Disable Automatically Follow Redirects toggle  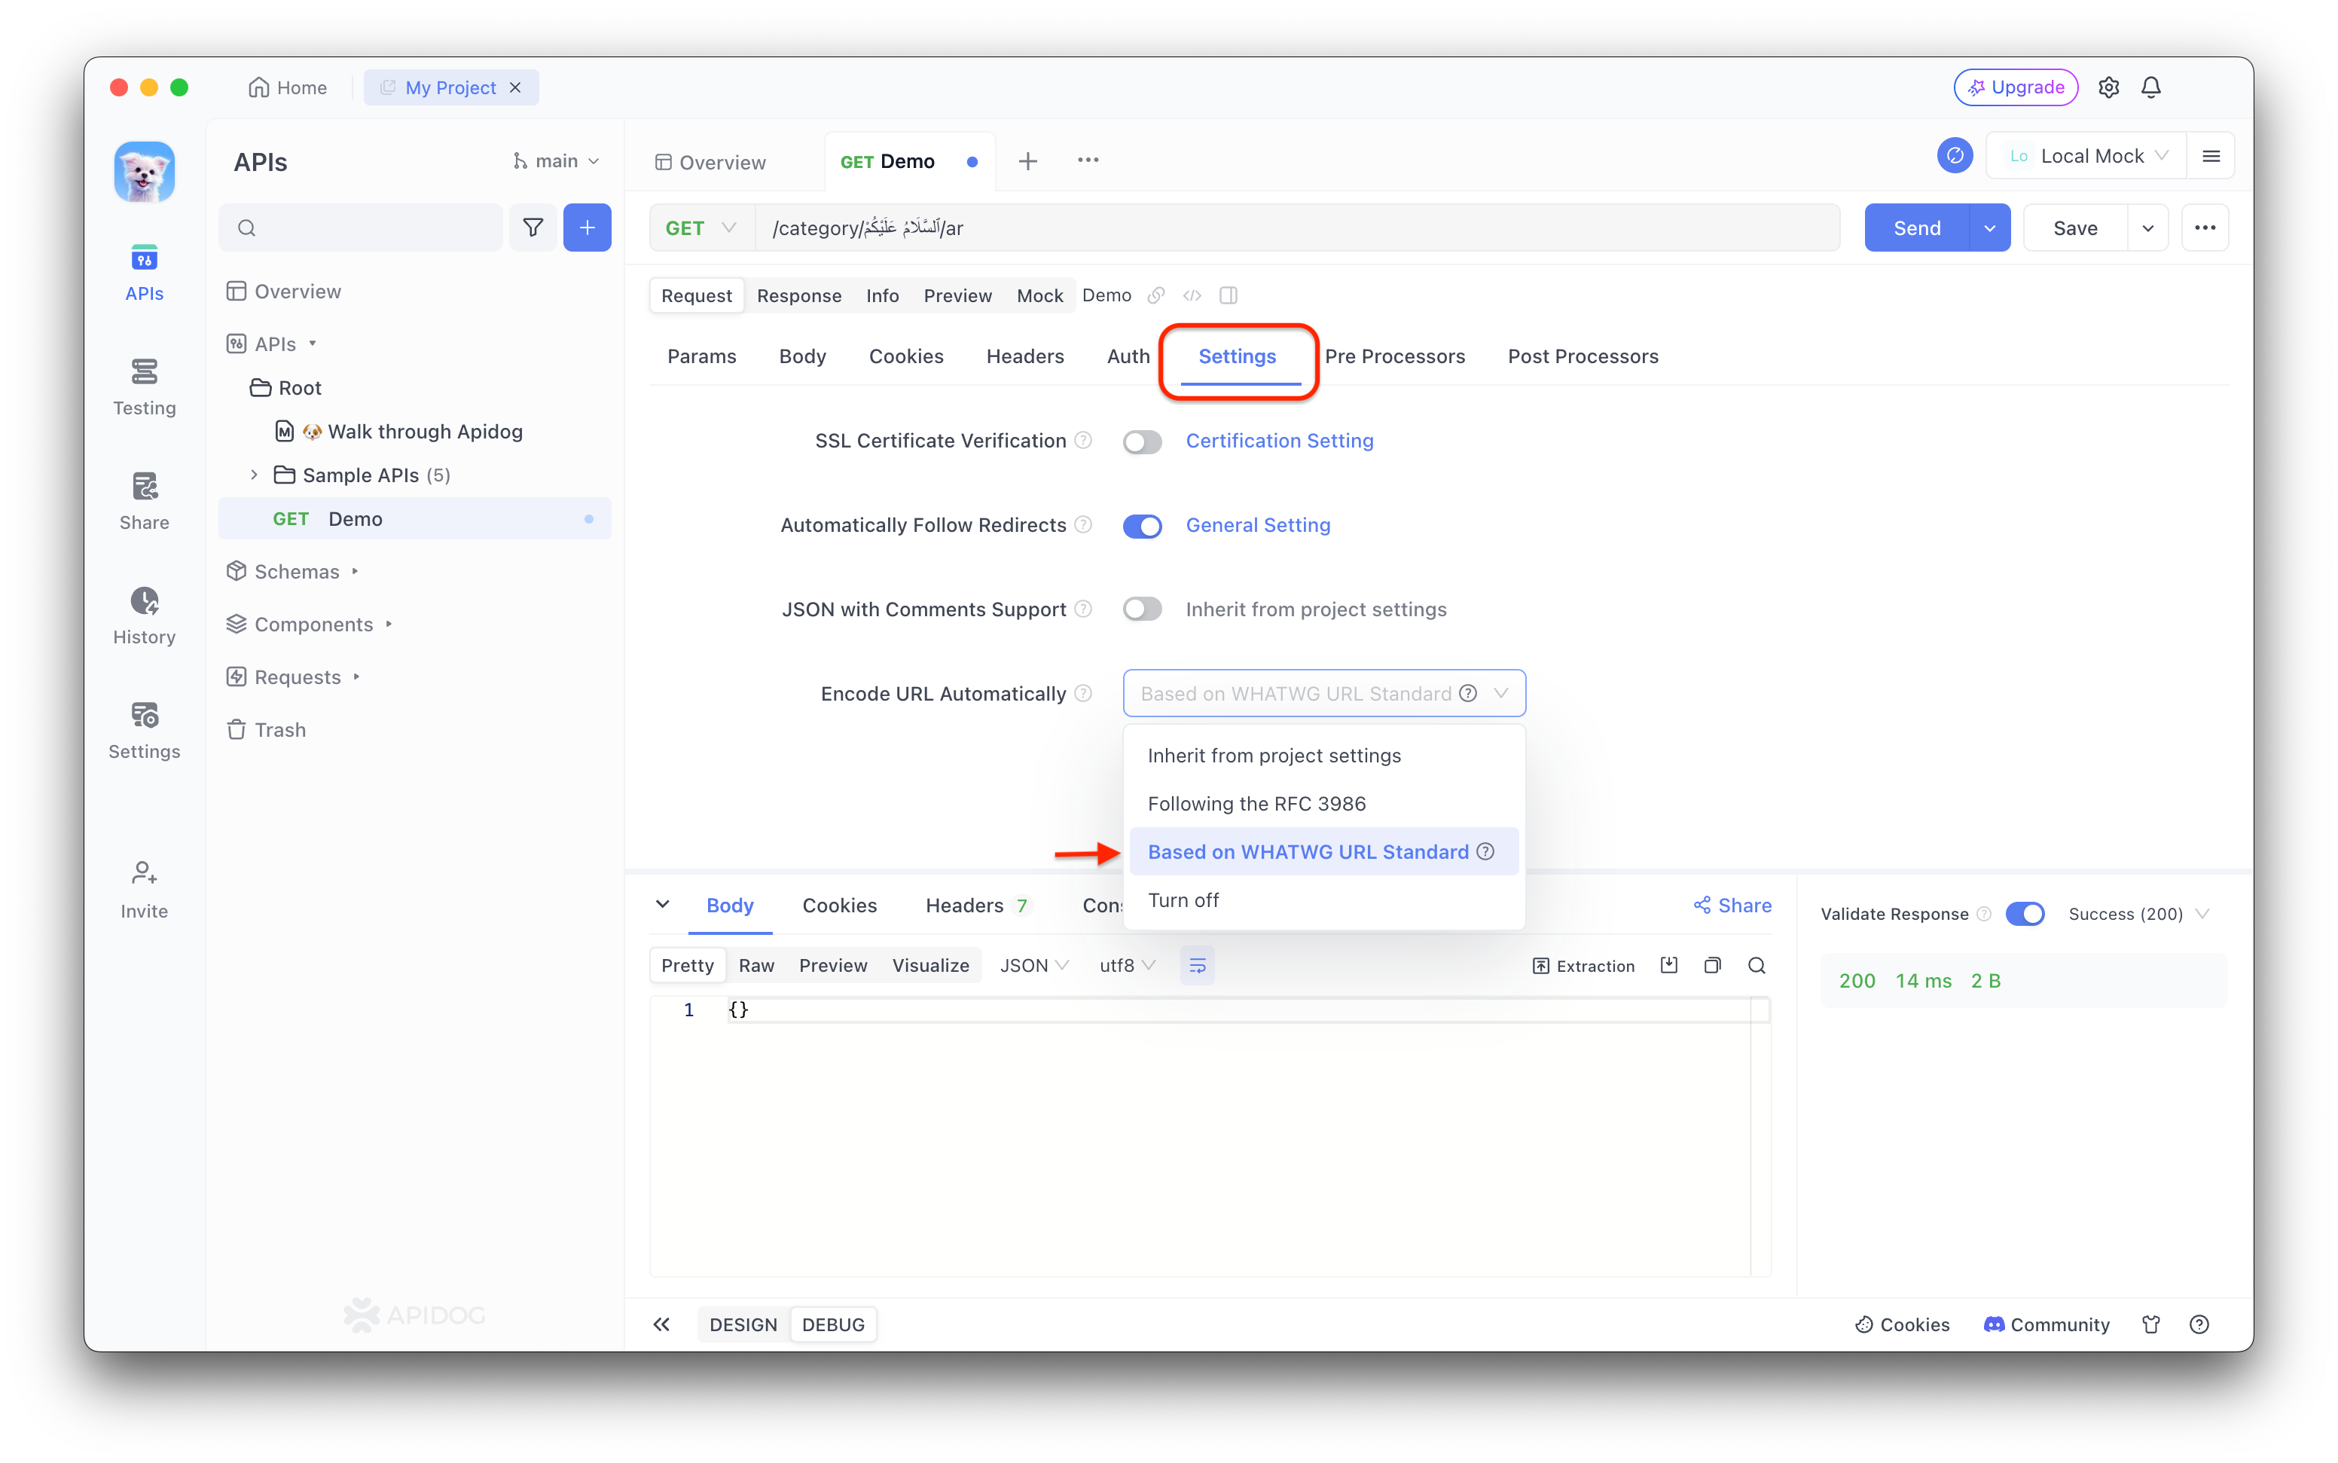(x=1141, y=525)
